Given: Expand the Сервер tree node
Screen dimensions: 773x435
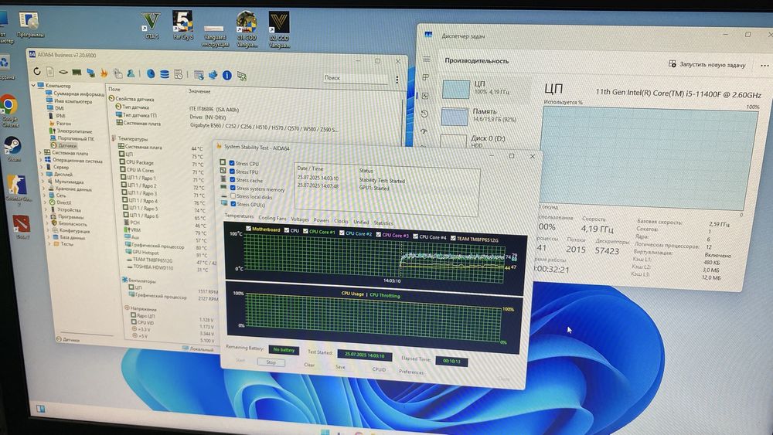Looking at the screenshot, I should pos(41,167).
